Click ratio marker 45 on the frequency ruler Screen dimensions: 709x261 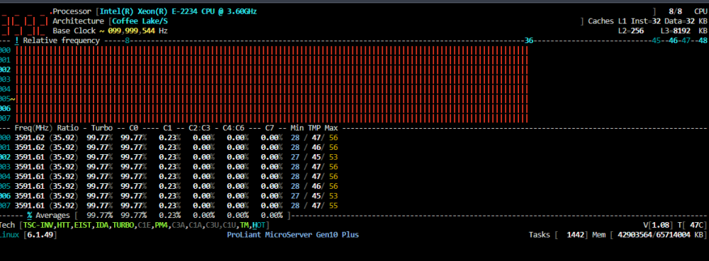point(656,40)
